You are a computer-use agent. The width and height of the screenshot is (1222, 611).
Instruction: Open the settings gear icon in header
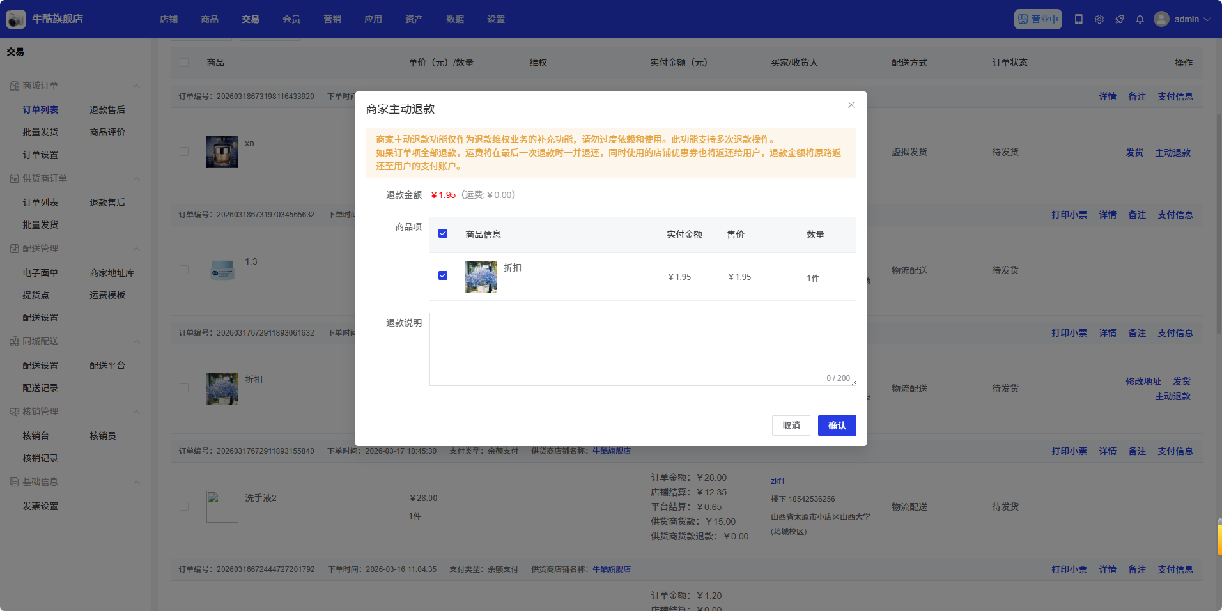click(1099, 19)
